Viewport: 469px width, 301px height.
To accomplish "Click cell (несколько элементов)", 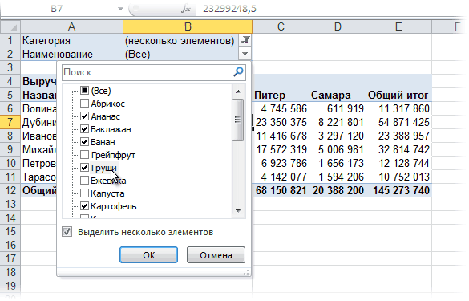I will 181,40.
